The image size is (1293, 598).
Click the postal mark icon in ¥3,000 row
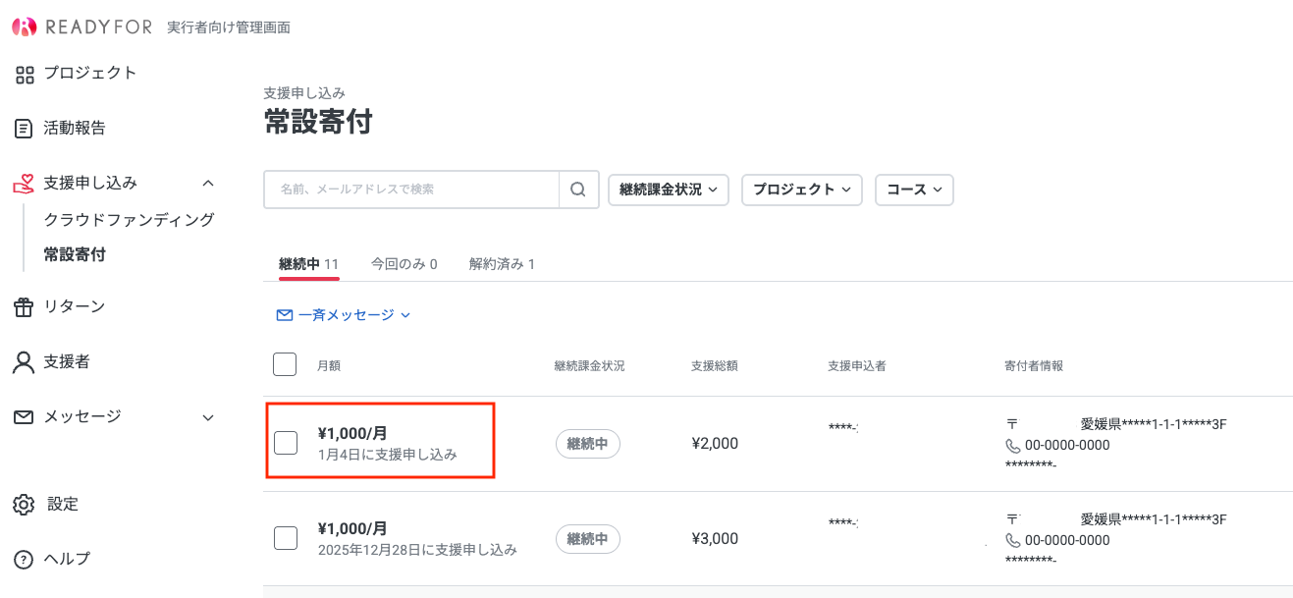tap(1012, 519)
